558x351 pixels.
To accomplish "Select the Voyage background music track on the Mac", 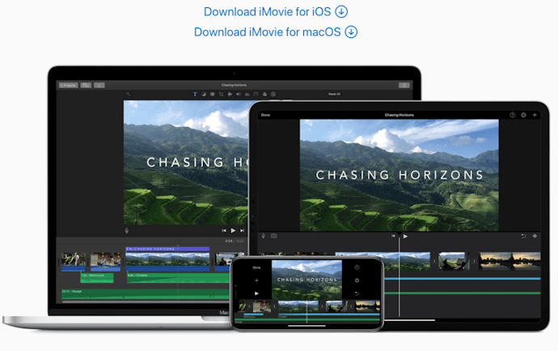I will coord(146,294).
